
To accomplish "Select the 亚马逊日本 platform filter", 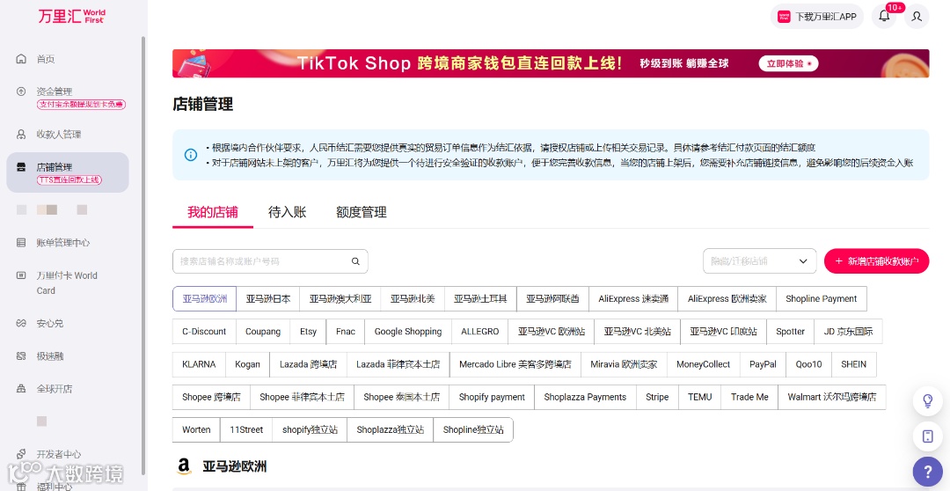I will (x=268, y=299).
